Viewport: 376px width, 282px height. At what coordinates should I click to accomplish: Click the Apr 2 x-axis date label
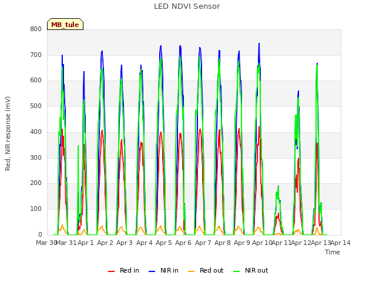pyautogui.click(x=105, y=243)
